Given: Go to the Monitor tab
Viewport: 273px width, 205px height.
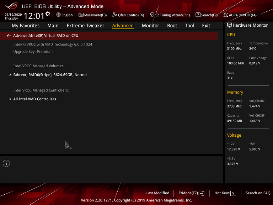Looking at the screenshot, I should pos(150,26).
